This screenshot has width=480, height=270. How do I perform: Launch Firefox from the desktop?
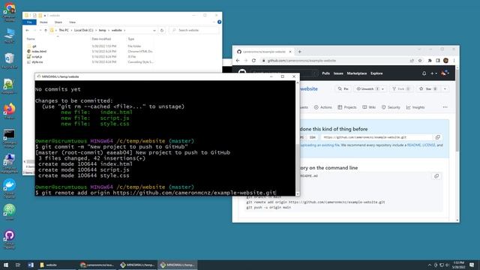[10, 111]
